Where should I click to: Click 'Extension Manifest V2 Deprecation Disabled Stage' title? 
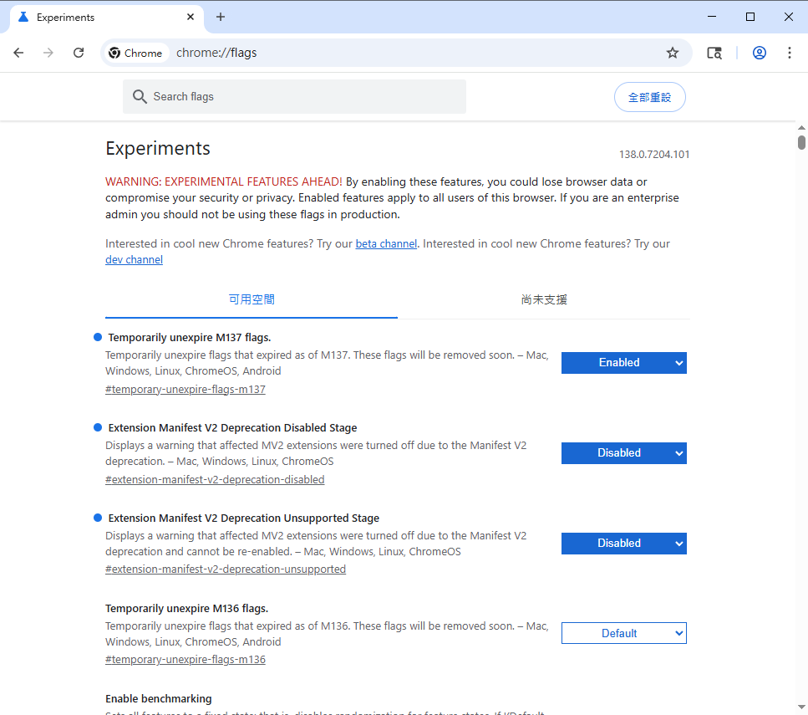[x=232, y=427]
